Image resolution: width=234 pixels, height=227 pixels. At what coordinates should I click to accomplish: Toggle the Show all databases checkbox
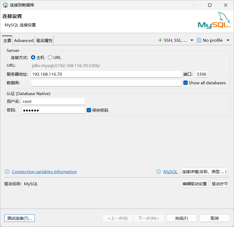point(186,83)
